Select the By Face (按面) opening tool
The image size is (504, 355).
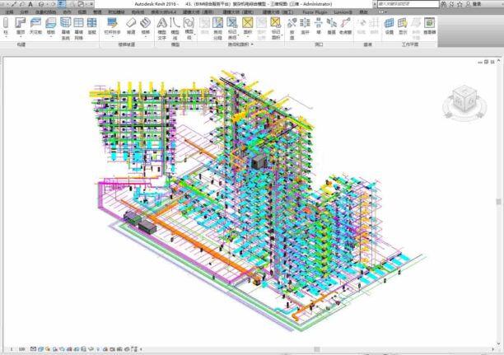pyautogui.click(x=292, y=28)
